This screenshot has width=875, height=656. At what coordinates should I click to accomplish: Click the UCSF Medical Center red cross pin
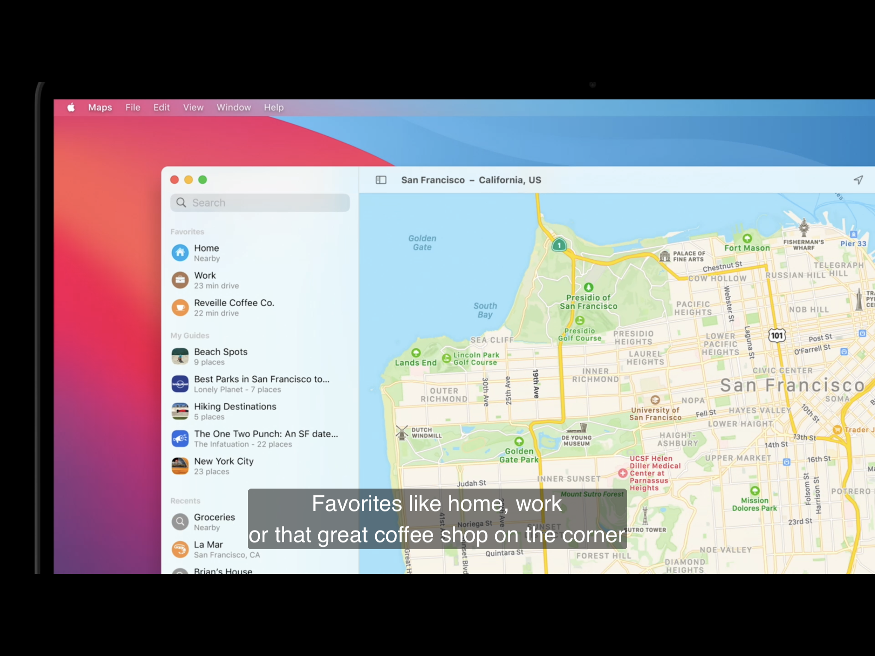(x=623, y=473)
